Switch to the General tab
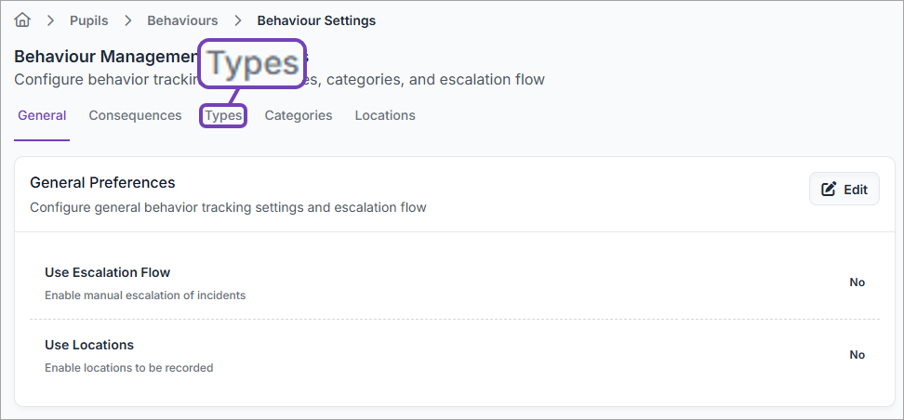904x420 pixels. coord(42,116)
